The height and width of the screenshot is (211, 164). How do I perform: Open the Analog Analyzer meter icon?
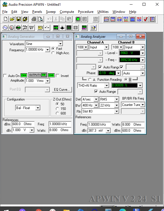(12, 28)
